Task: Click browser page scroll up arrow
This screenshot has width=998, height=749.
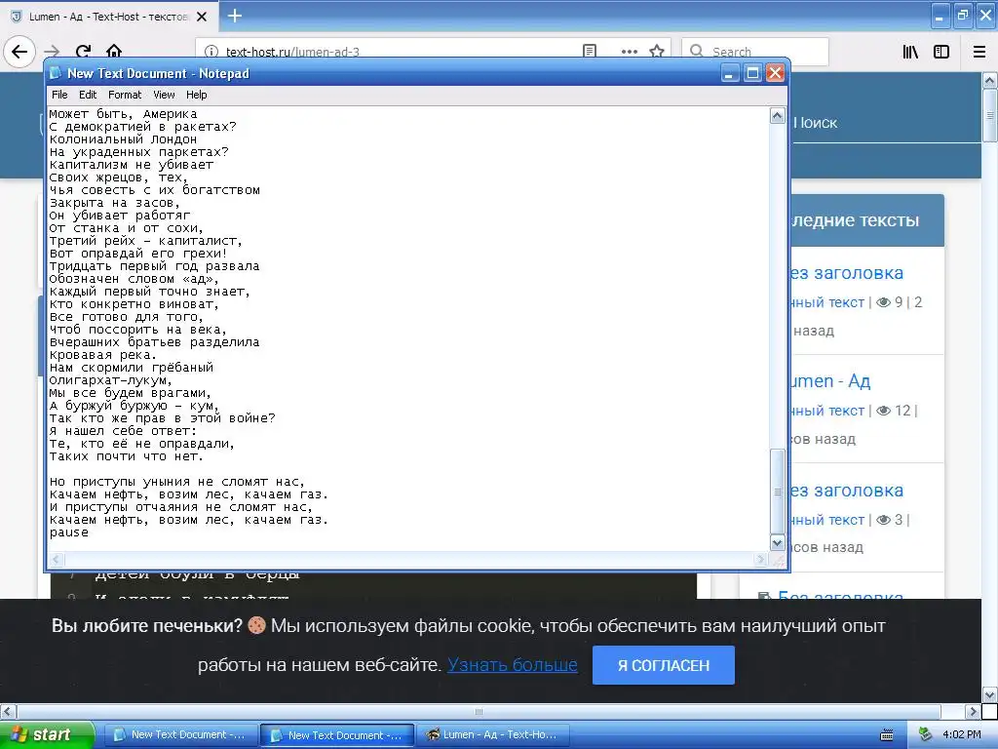Action: [x=990, y=80]
